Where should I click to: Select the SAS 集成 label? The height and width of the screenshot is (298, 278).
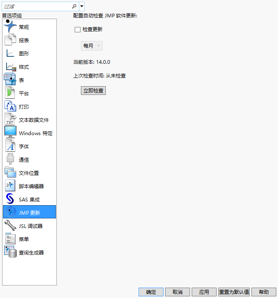click(29, 199)
